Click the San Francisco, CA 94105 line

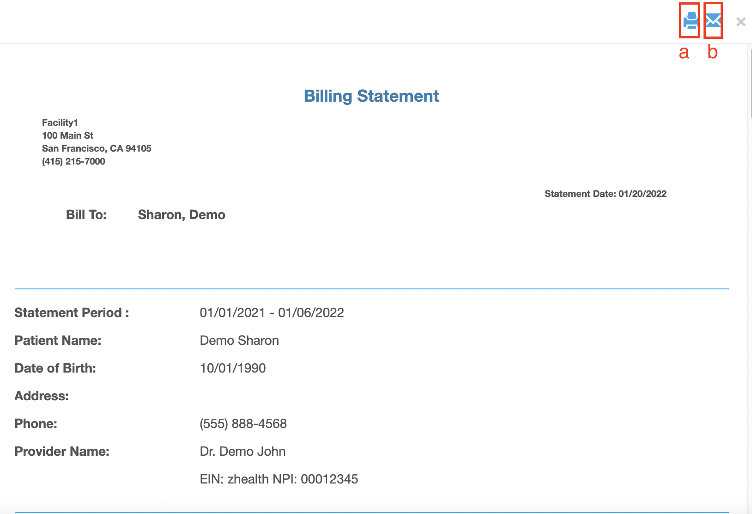97,148
